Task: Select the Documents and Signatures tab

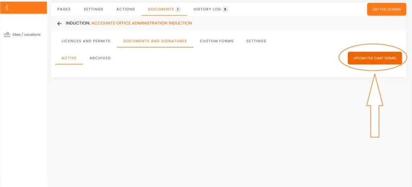Action: (x=155, y=41)
